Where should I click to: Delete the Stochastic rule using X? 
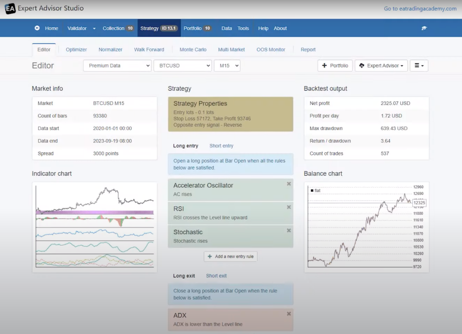[x=289, y=231]
